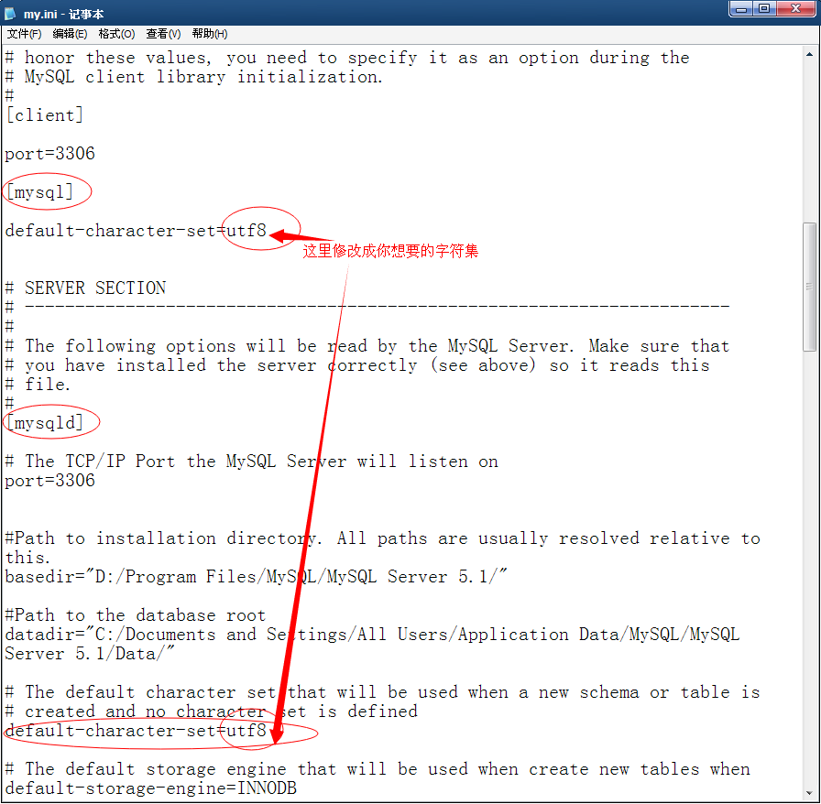Click the wrapped 'this.' line
This screenshot has height=804, width=821.
[27, 558]
